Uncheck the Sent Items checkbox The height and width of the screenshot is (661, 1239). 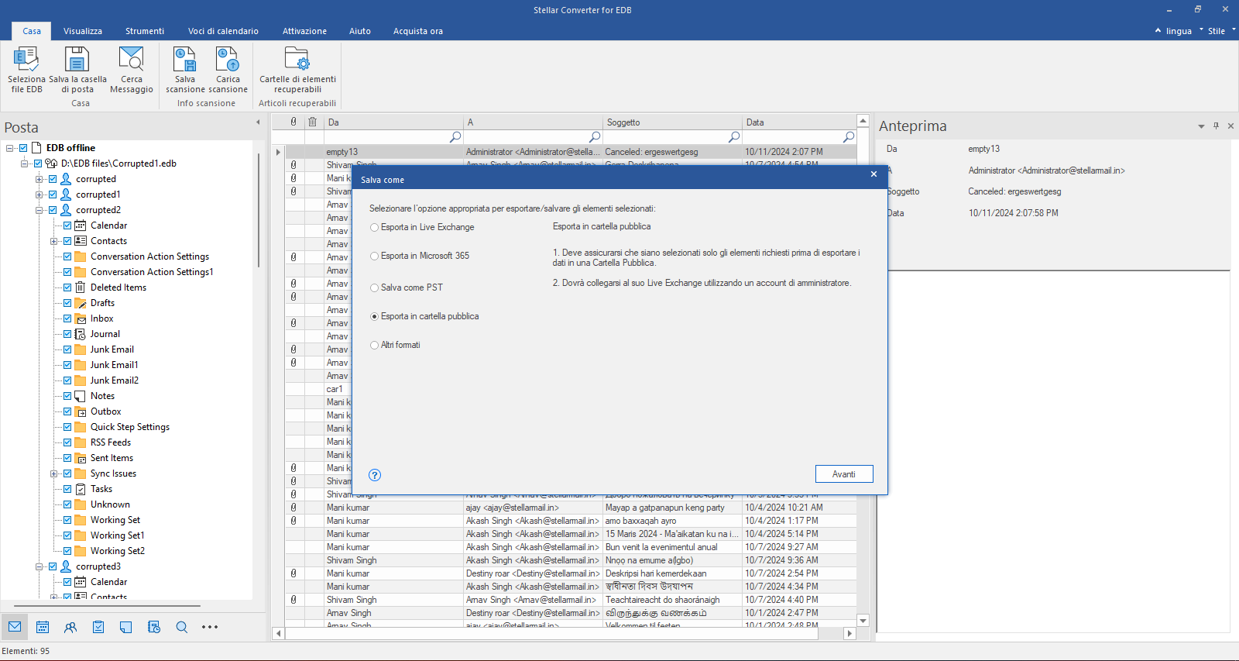67,458
